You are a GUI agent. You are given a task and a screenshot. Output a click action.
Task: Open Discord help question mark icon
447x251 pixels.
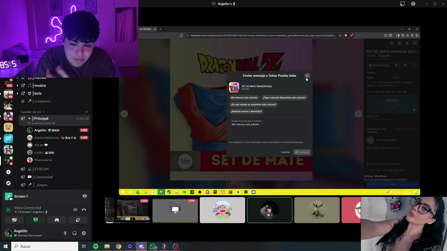pyautogui.click(x=413, y=4)
